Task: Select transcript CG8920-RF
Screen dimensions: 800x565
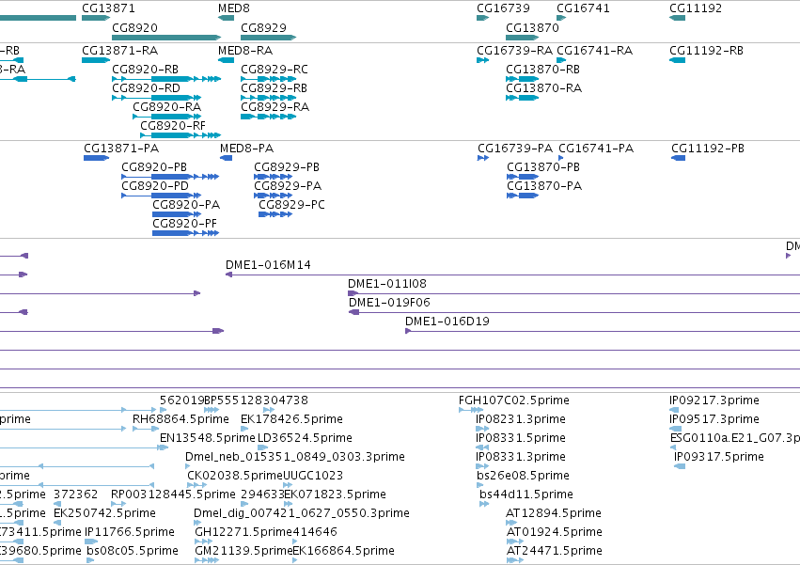Action: pos(172,126)
